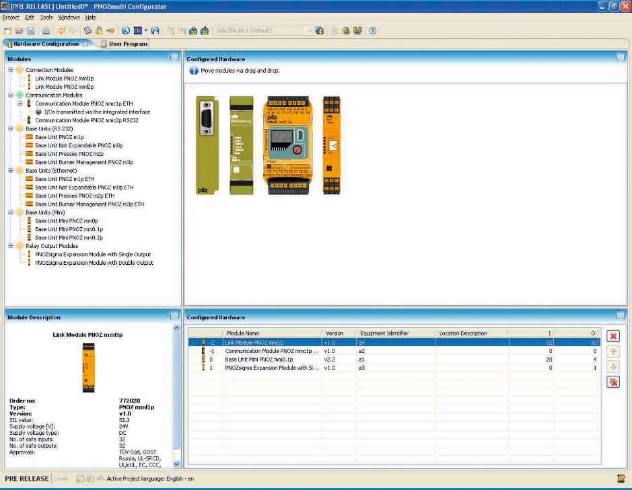
Task: Open project using the folder toolbar icon
Action: [x=19, y=31]
